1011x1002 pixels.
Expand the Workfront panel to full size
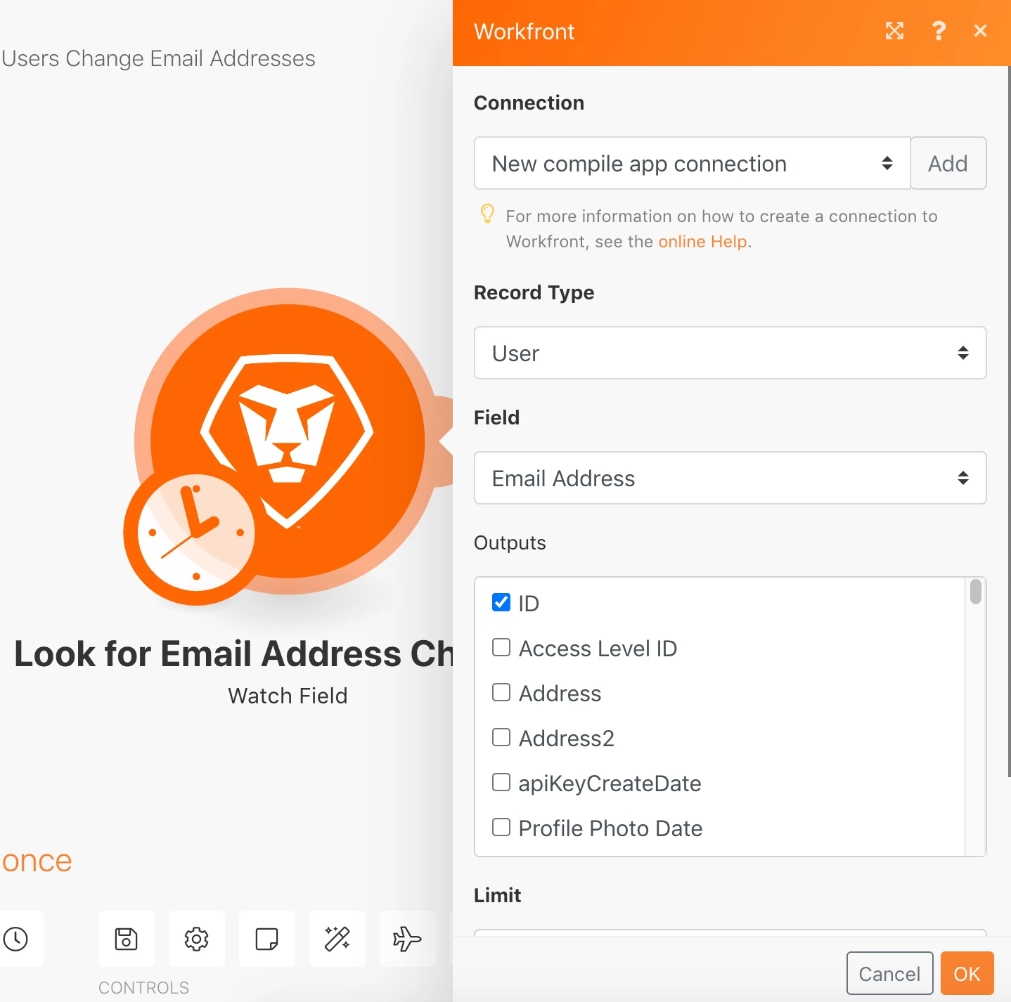tap(894, 31)
